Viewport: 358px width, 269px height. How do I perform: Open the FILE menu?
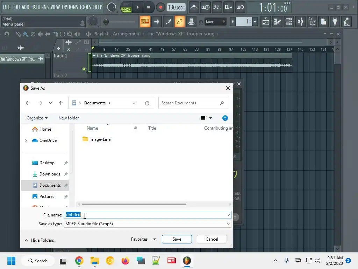click(7, 7)
